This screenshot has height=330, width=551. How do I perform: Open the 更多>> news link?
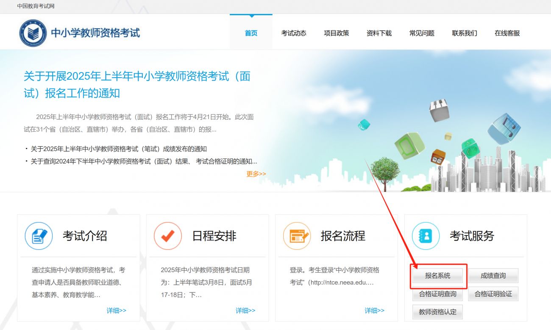(x=256, y=174)
